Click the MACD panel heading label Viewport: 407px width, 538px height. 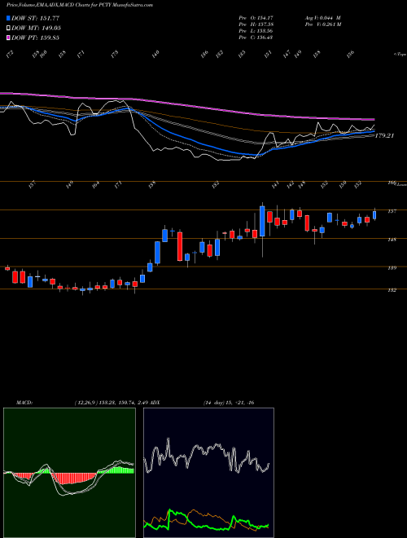coord(24,403)
